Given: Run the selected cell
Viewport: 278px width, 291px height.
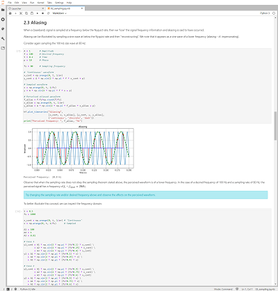Looking at the screenshot, I should (38, 13).
